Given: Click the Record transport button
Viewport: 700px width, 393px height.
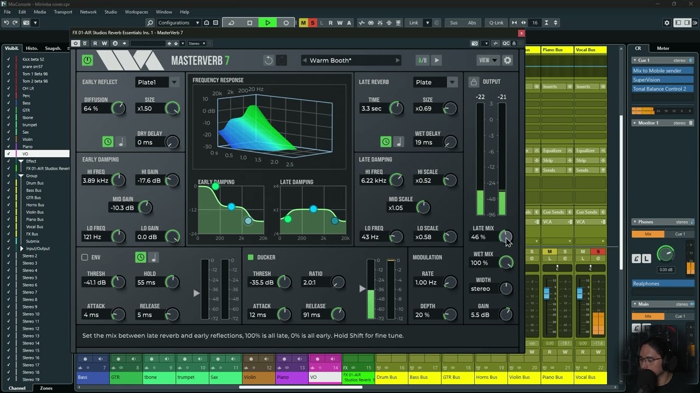Looking at the screenshot, I should coord(286,23).
